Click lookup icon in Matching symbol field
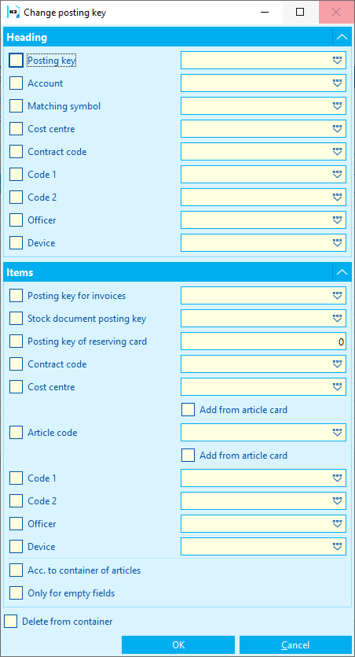This screenshot has height=657, width=355. point(337,106)
